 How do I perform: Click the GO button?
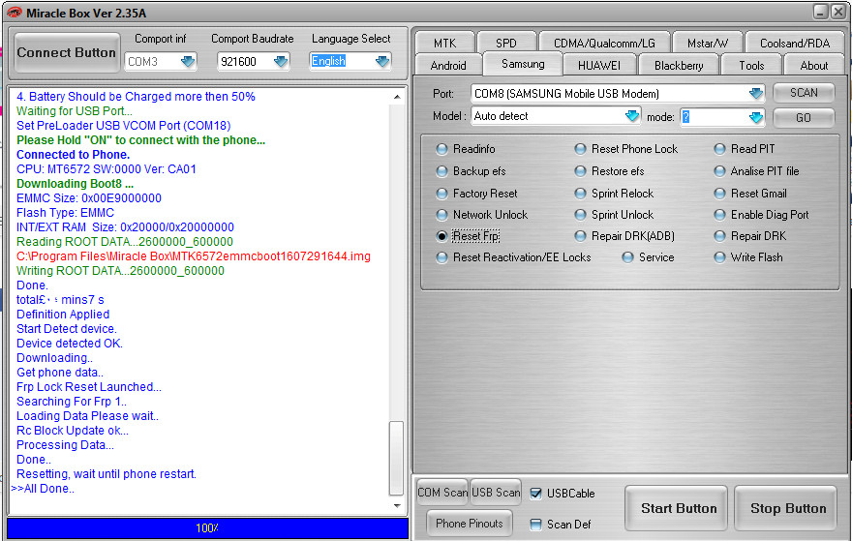click(804, 118)
